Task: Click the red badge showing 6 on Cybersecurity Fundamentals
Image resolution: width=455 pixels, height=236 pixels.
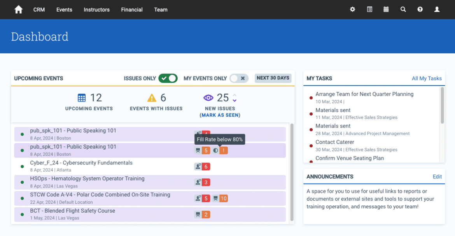Action: [x=206, y=166]
